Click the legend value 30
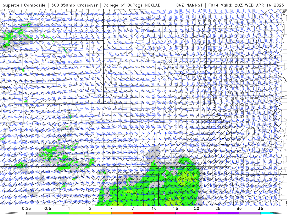This screenshot has width=287, height=215. 239,209
